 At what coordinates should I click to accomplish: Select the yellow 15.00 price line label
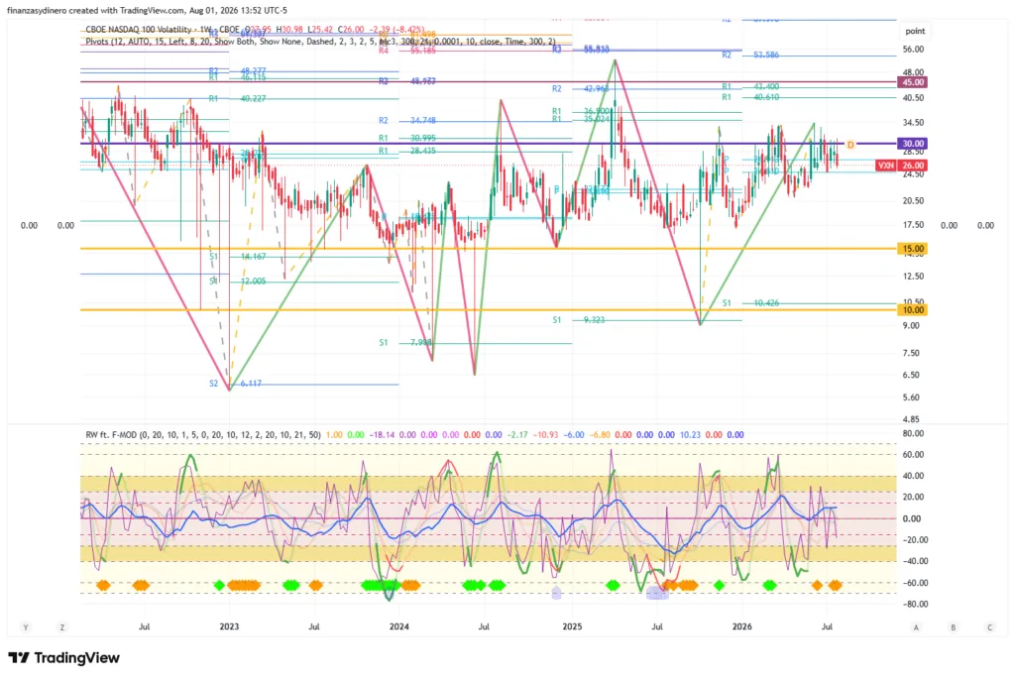(x=912, y=249)
